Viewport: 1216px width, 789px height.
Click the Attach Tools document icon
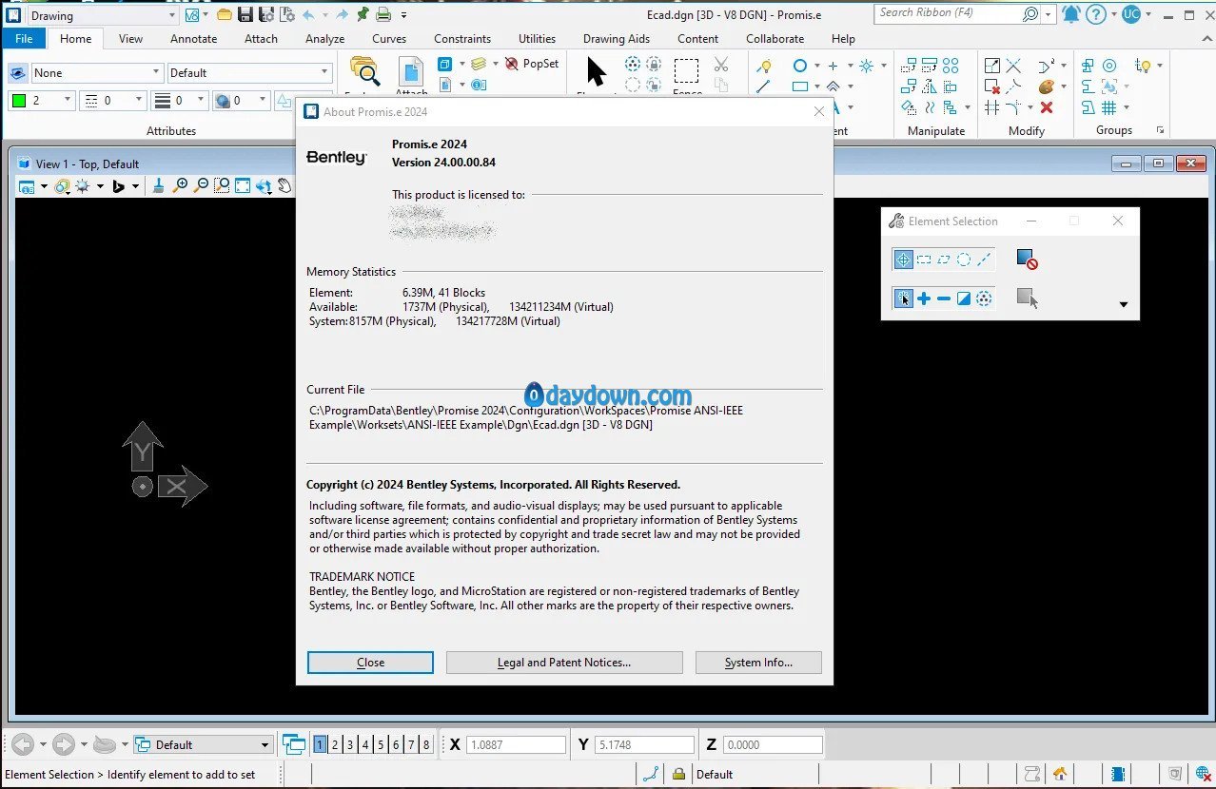click(x=412, y=74)
